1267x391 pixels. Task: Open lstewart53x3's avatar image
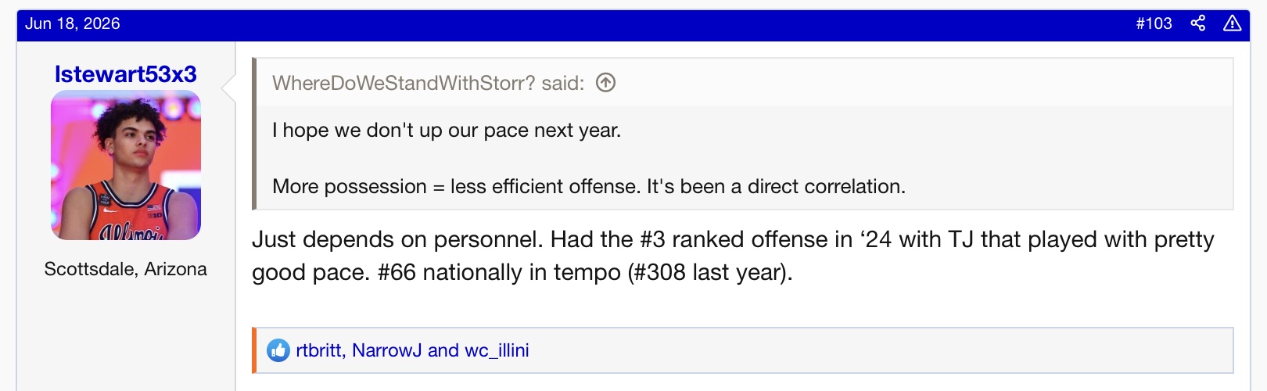pos(126,165)
